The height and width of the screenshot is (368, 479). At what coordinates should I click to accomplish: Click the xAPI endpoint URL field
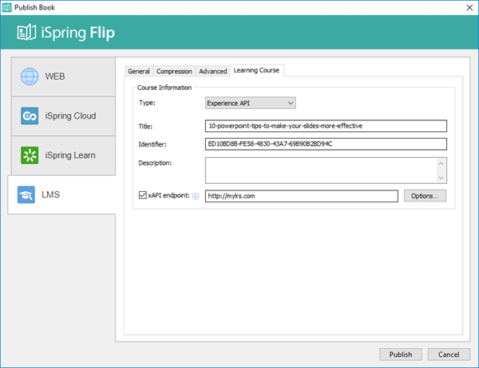click(x=302, y=196)
